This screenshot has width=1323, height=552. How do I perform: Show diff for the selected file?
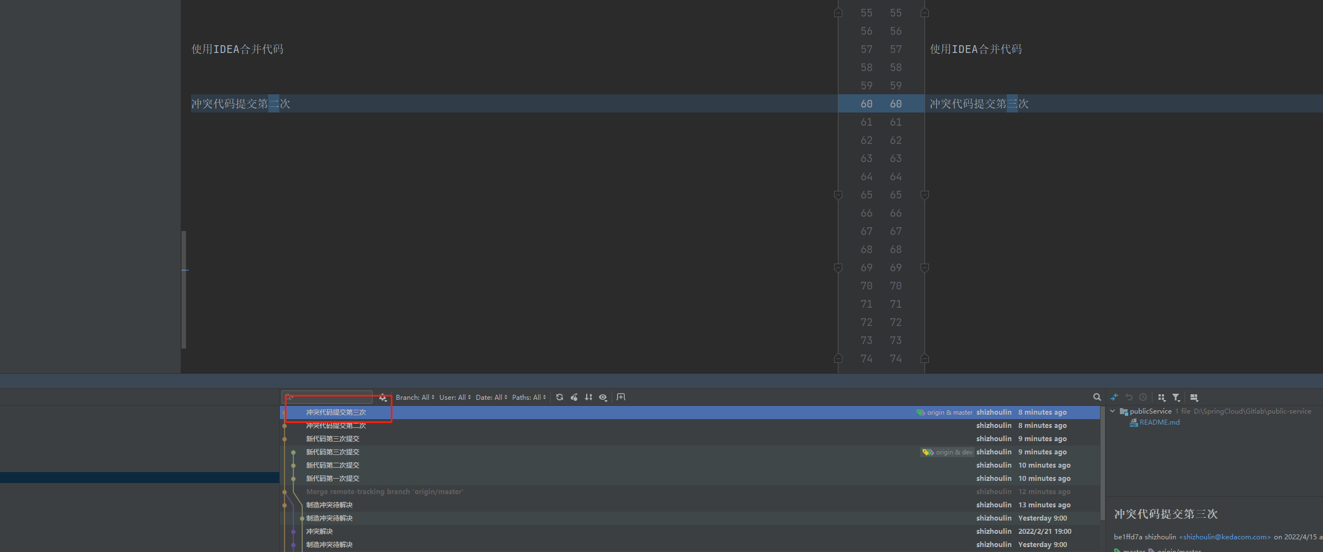click(x=1114, y=397)
